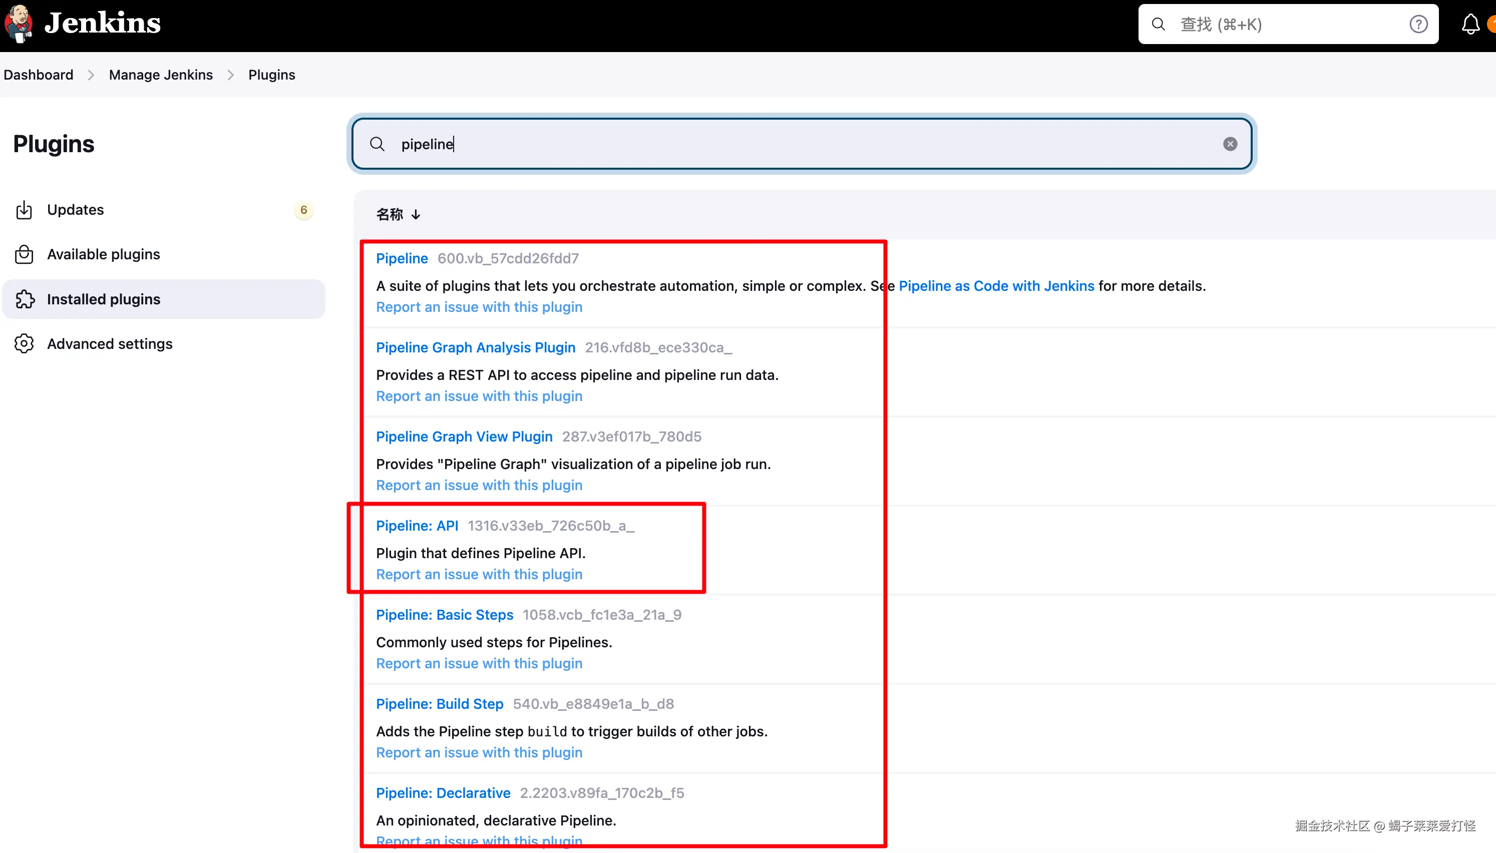
Task: Expand the Dashboard breadcrumb chevron
Action: [x=91, y=75]
